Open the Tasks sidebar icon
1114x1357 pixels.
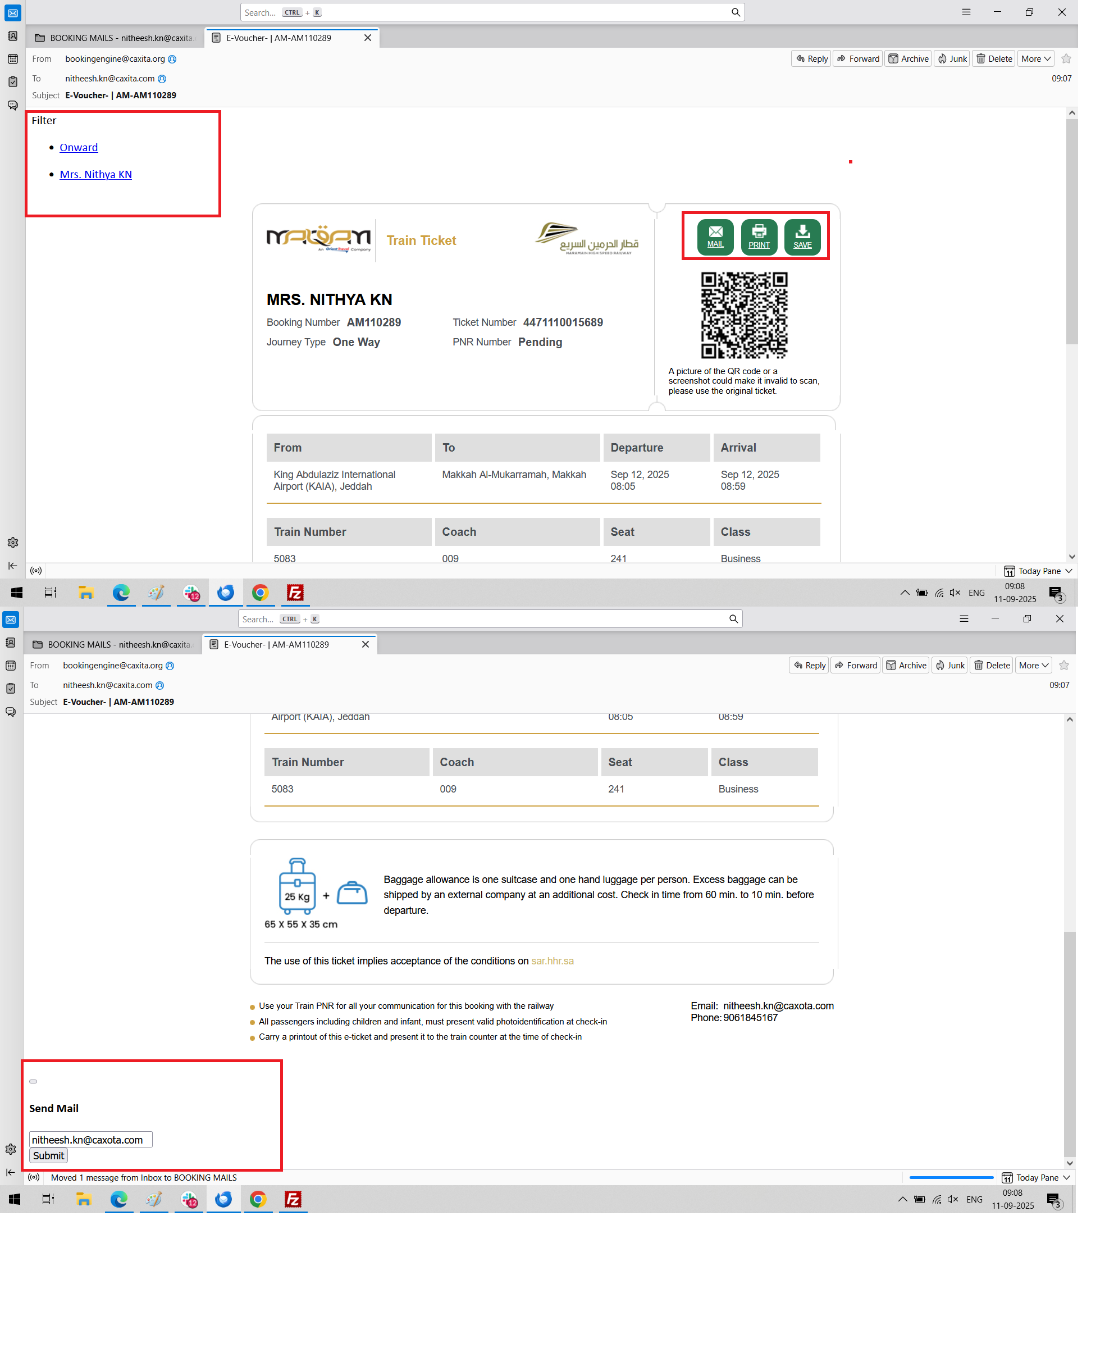point(13,81)
